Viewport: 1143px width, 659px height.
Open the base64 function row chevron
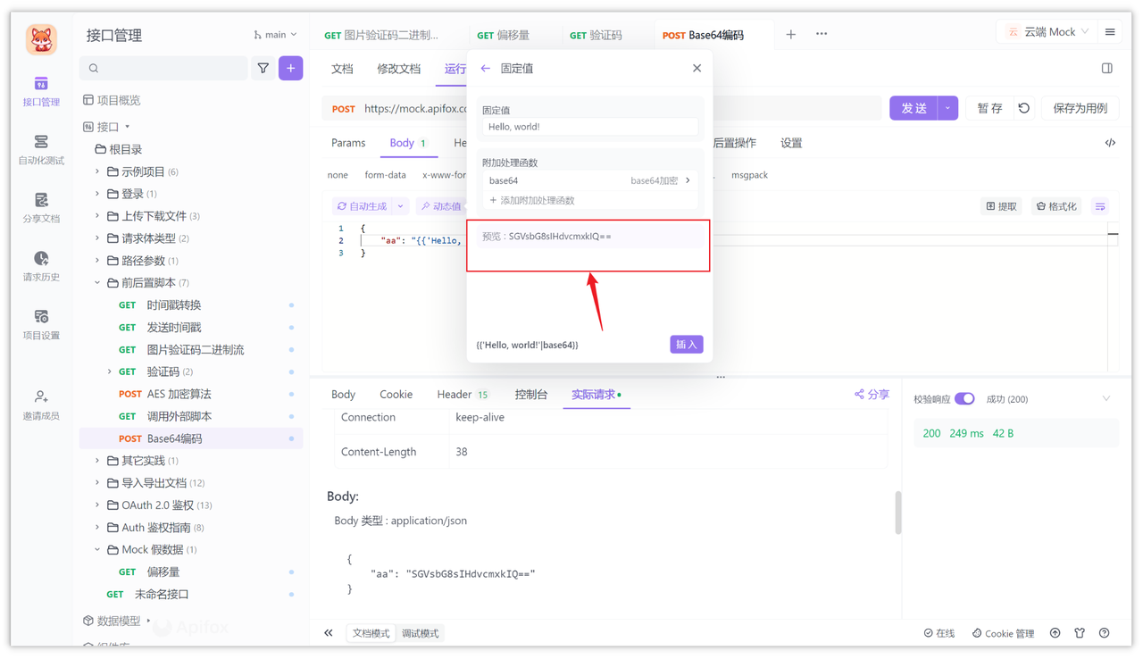[x=688, y=180]
